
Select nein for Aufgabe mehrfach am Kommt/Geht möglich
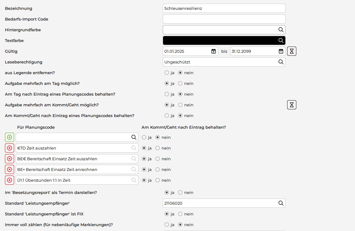(180, 105)
